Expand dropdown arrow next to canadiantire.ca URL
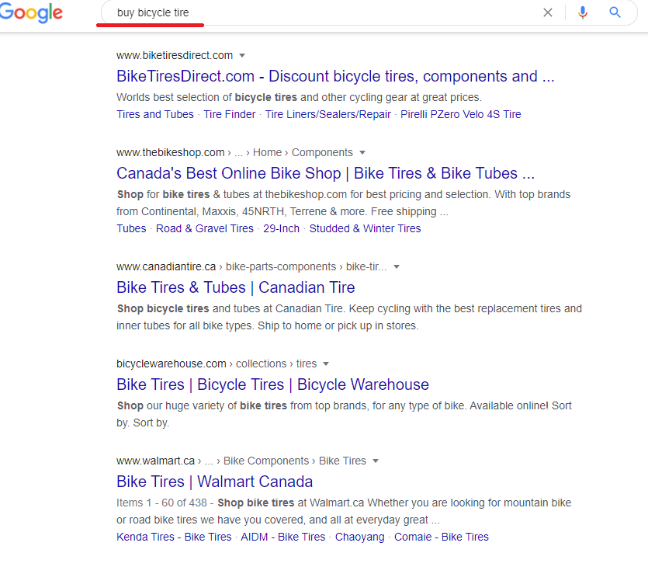This screenshot has width=648, height=567. [397, 266]
